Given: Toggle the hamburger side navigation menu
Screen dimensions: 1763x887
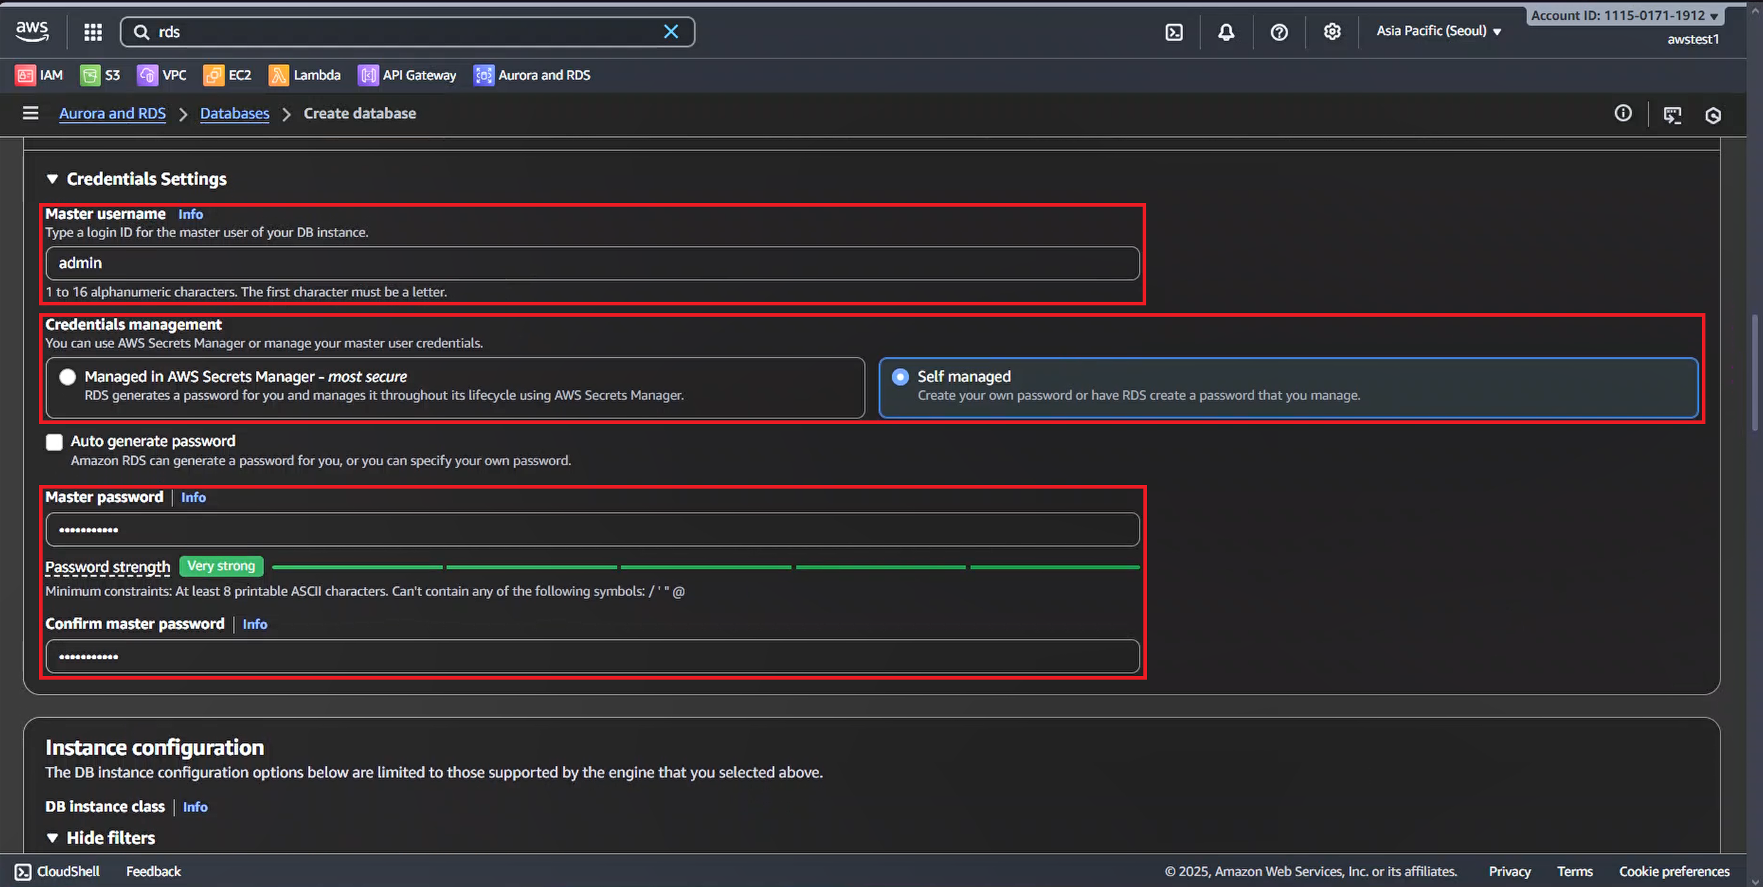Looking at the screenshot, I should pos(30,113).
